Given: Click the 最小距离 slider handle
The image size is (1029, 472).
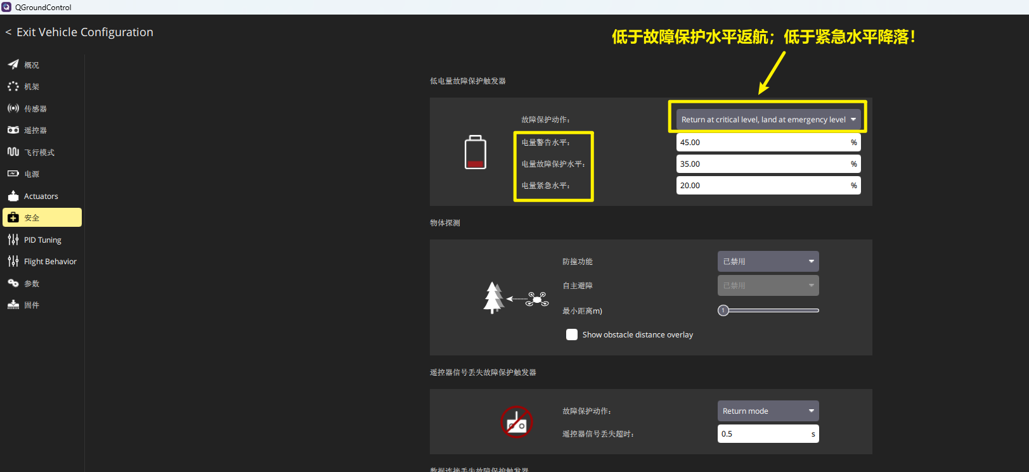Looking at the screenshot, I should pyautogui.click(x=723, y=310).
